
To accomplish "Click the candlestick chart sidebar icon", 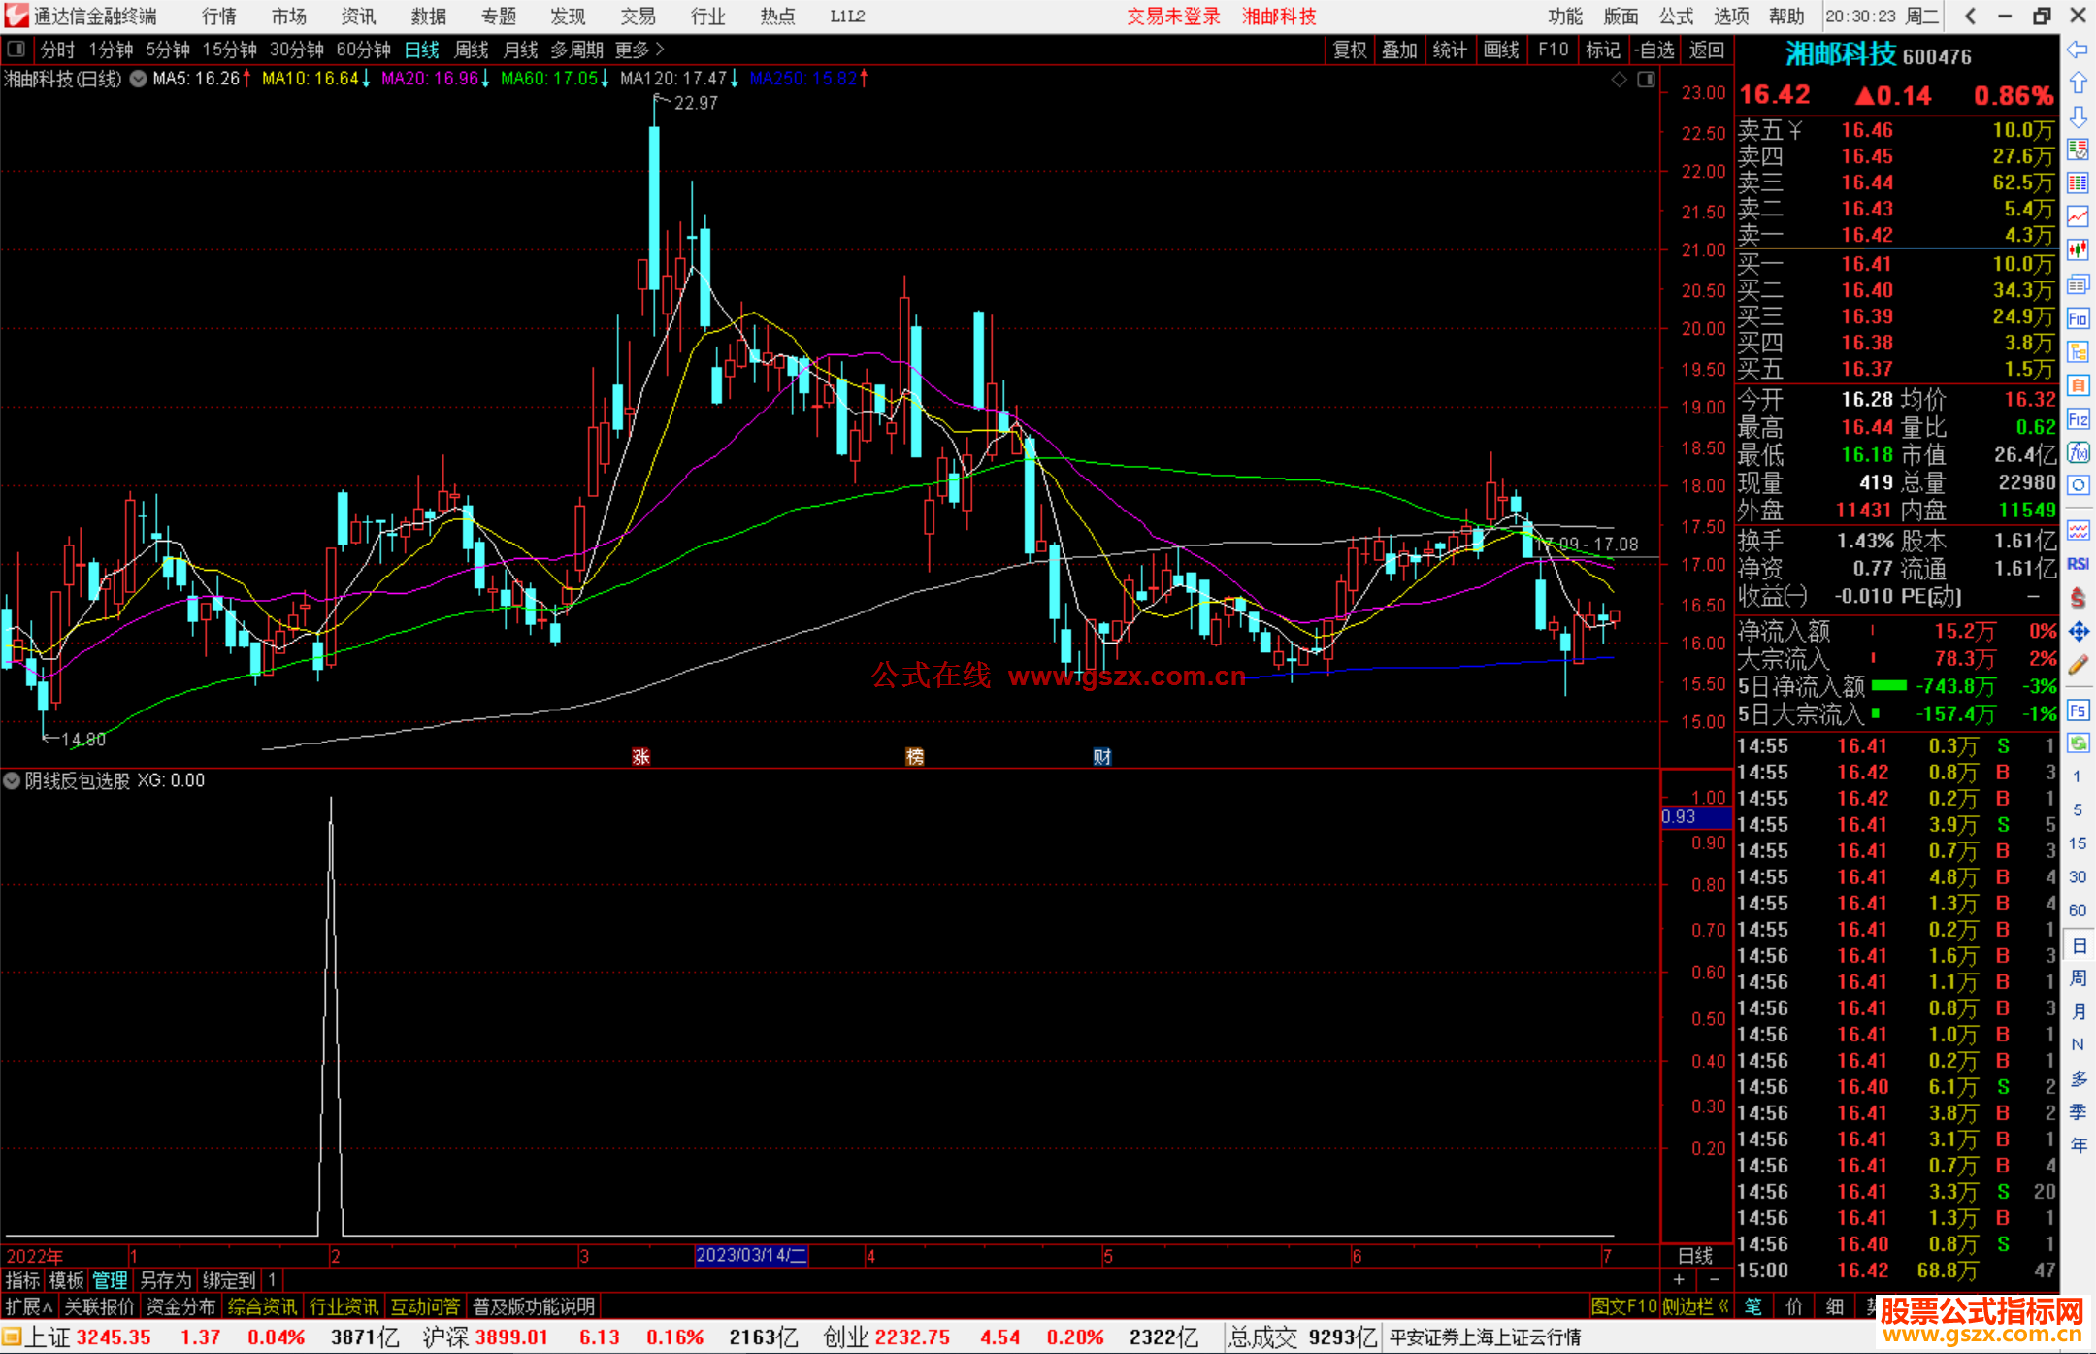I will click(x=2078, y=250).
